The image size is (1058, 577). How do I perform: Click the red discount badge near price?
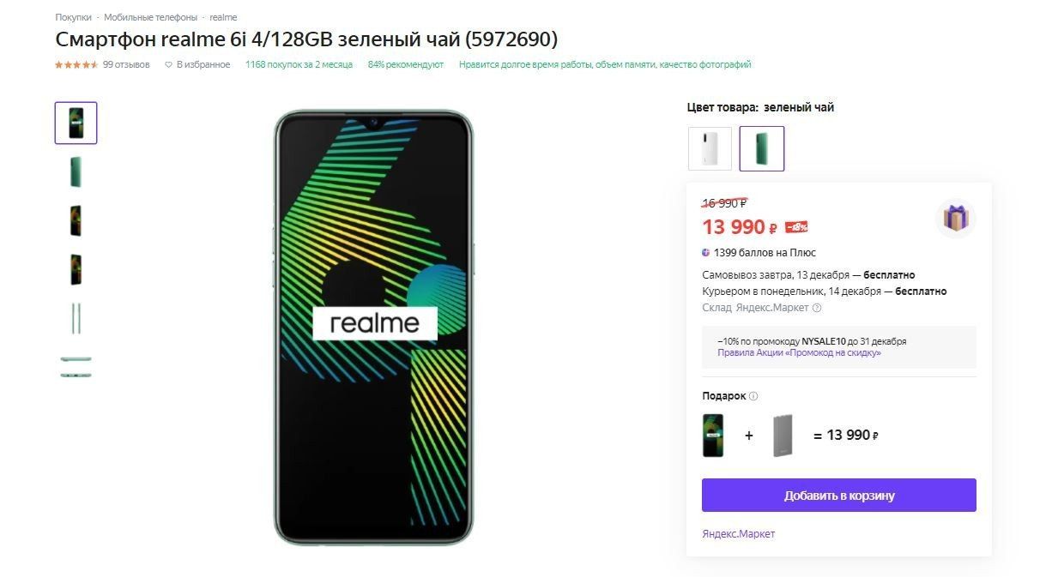coord(796,227)
